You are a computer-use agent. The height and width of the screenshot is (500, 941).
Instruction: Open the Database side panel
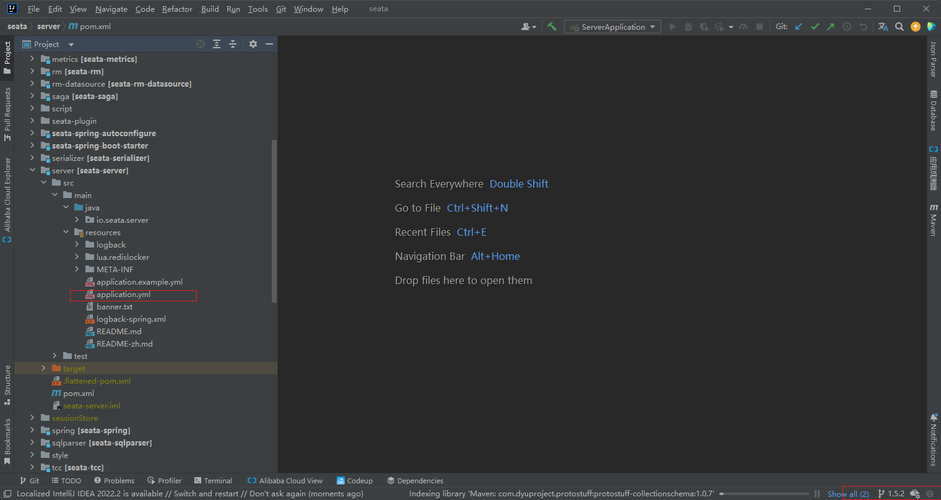[934, 111]
